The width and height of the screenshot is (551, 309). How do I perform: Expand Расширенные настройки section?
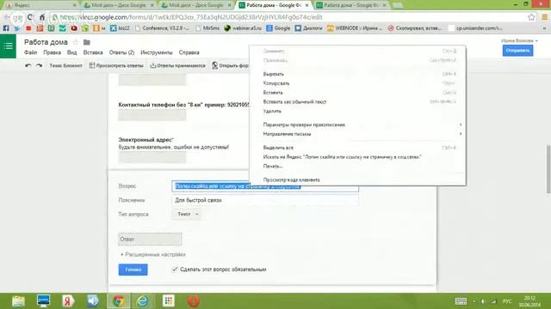point(153,254)
